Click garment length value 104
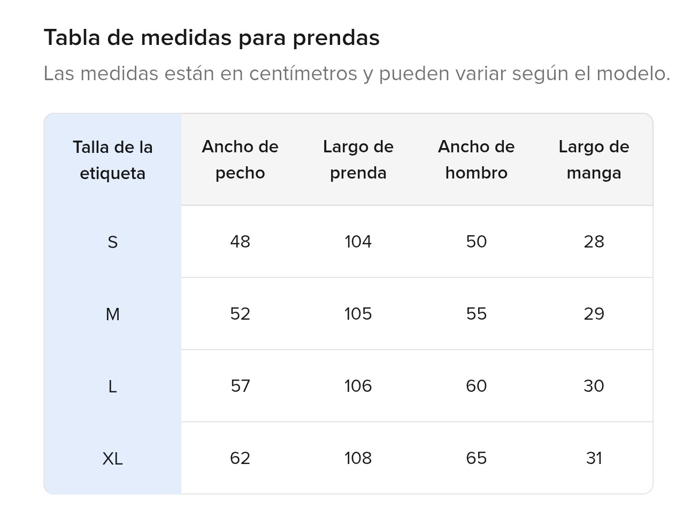Viewport: 691px width, 518px height. (x=358, y=242)
